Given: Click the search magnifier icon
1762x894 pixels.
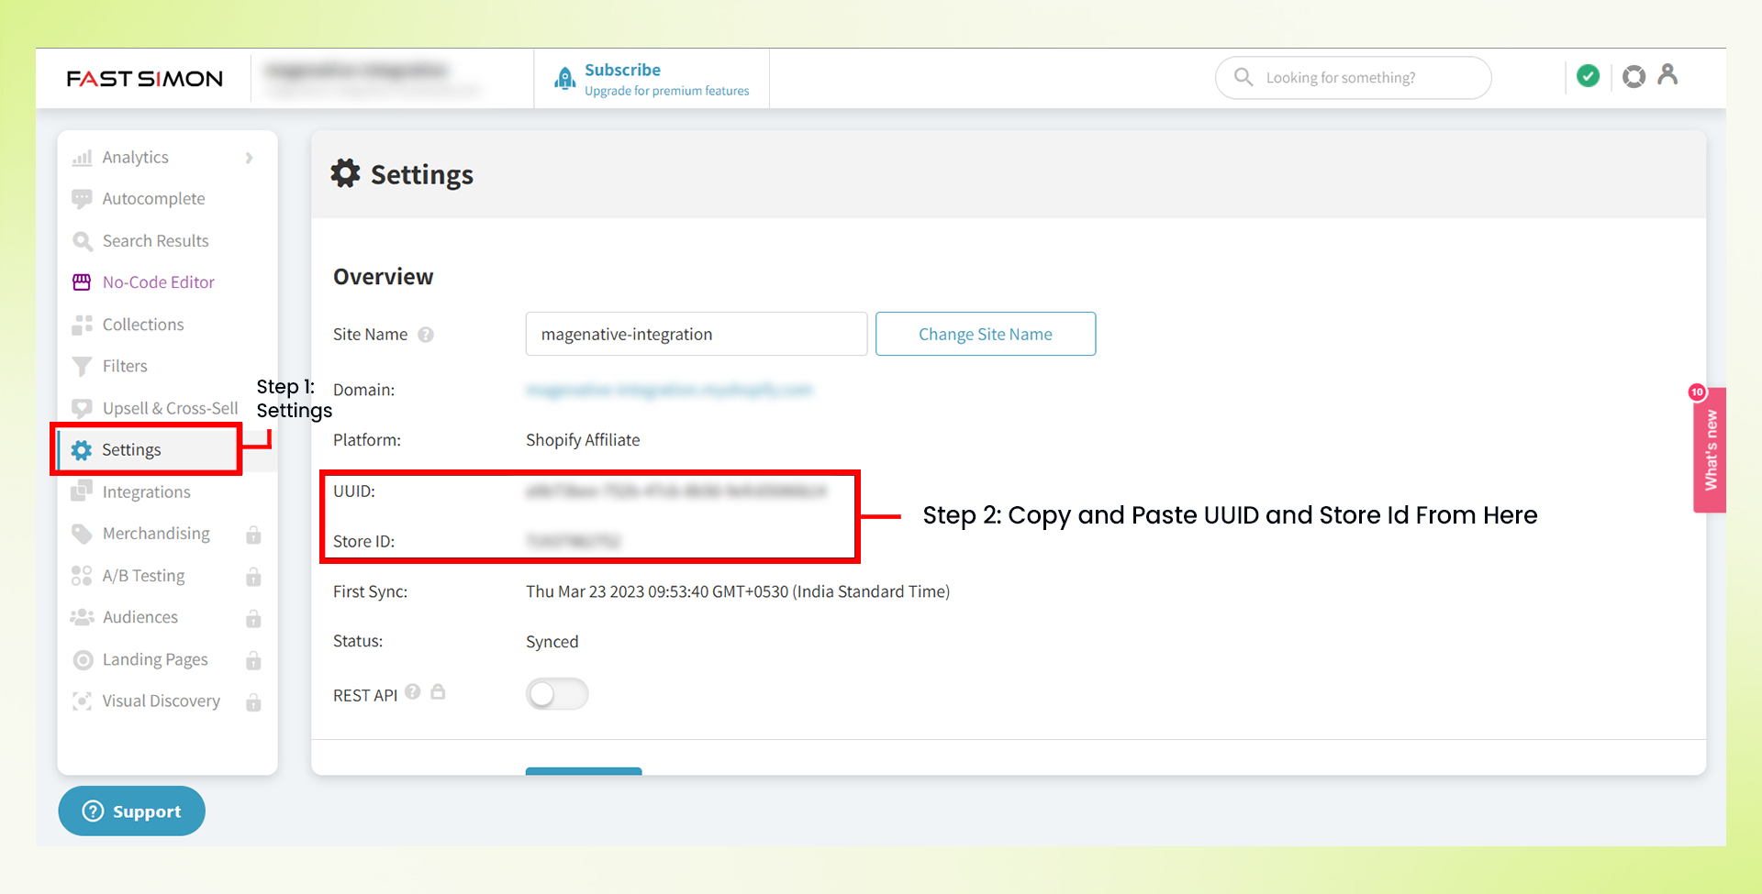Looking at the screenshot, I should pos(1243,77).
